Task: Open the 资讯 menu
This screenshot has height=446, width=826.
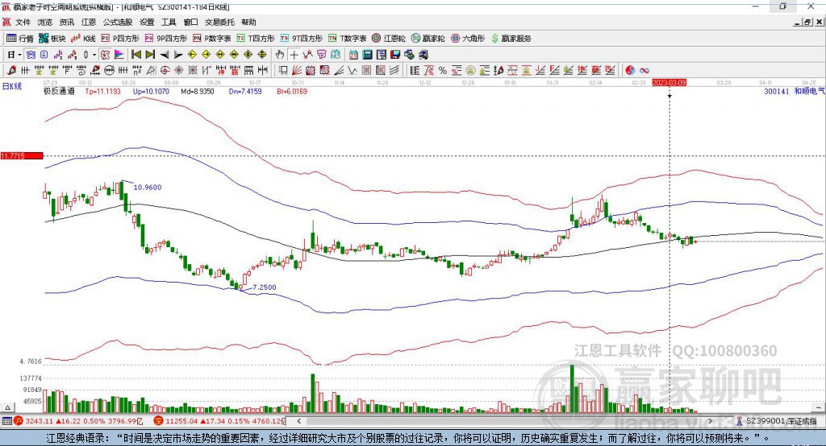Action: tap(67, 22)
